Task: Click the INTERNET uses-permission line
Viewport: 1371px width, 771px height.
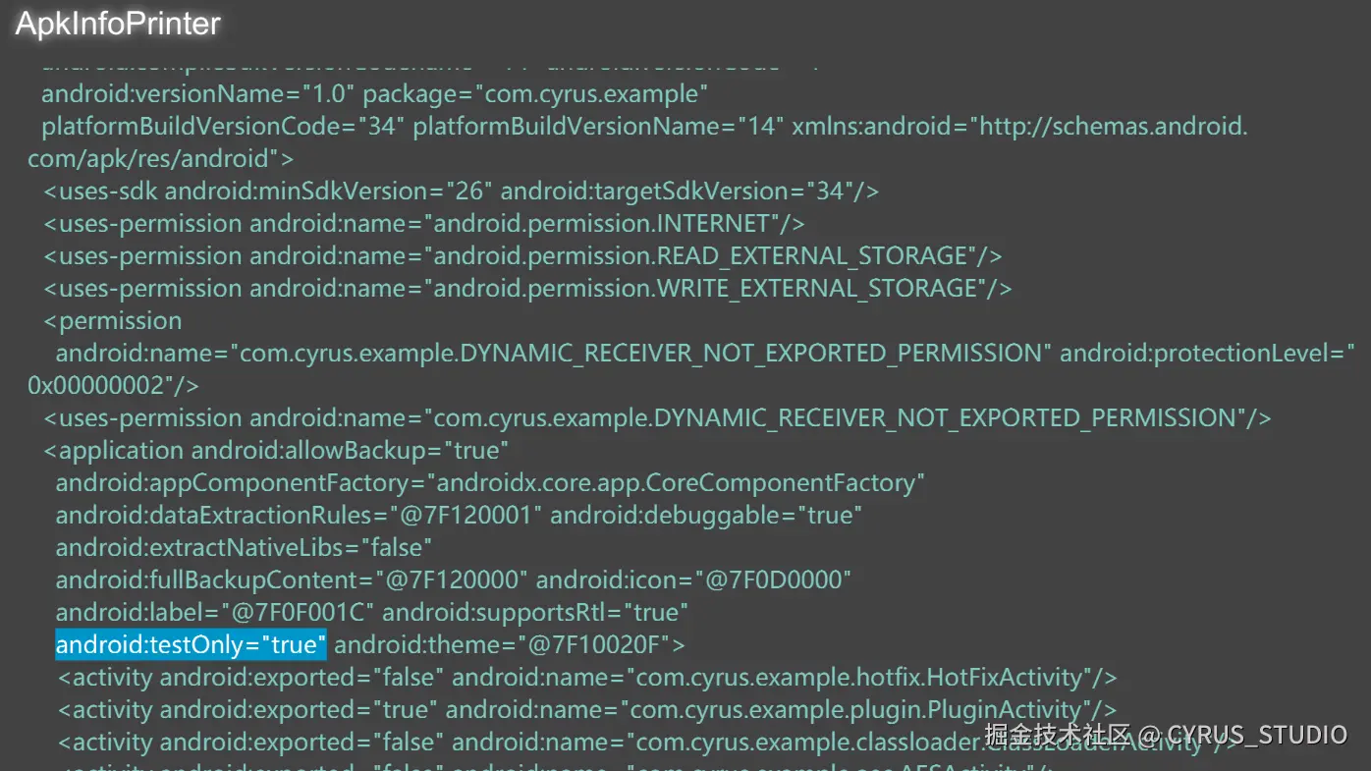Action: tap(424, 224)
